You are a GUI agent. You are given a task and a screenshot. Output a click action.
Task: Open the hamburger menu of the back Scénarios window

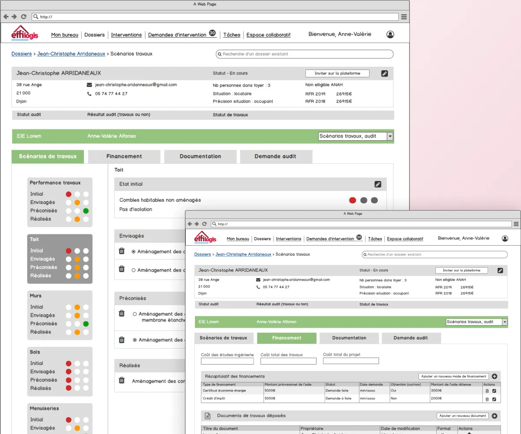[404, 17]
